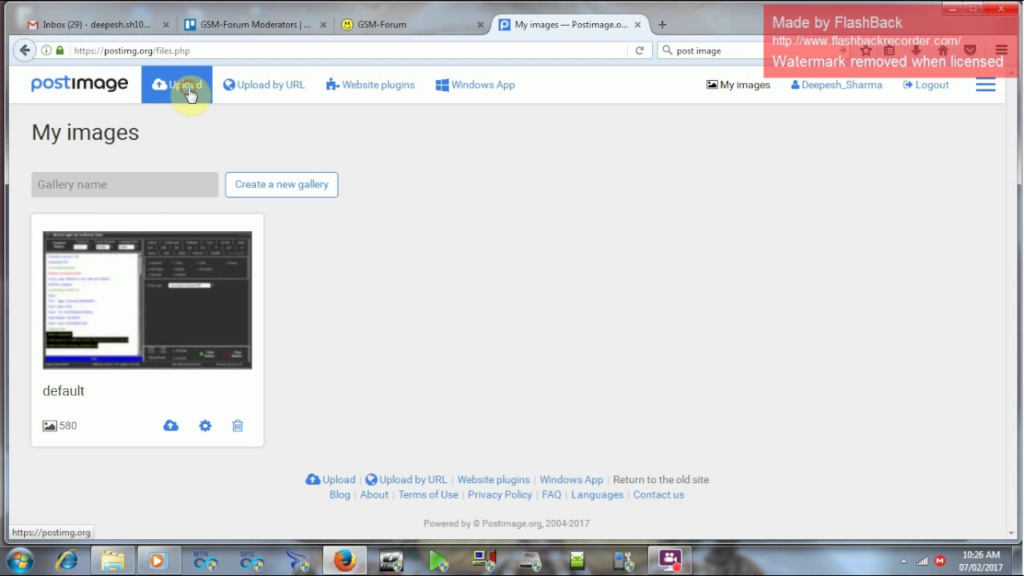Click the browser back arrow

click(x=25, y=50)
